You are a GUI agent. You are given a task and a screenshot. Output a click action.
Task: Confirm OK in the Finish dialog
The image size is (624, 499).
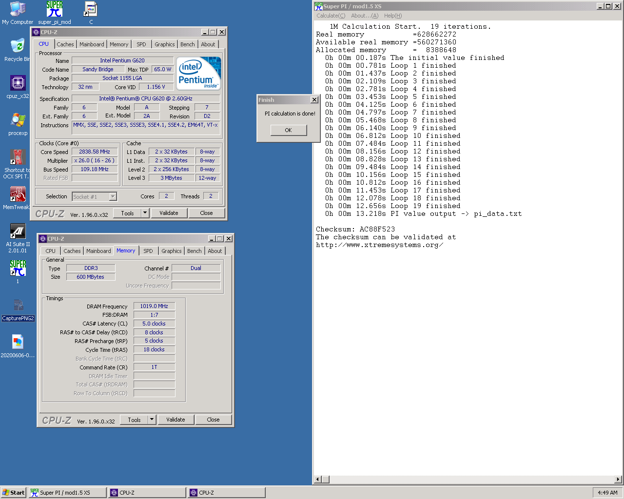[288, 130]
